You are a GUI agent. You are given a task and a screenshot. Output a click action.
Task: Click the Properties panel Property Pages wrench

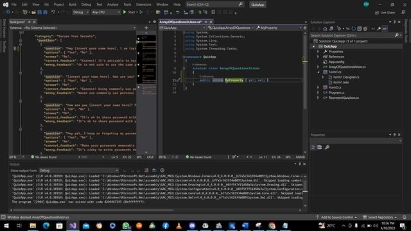[327, 147]
